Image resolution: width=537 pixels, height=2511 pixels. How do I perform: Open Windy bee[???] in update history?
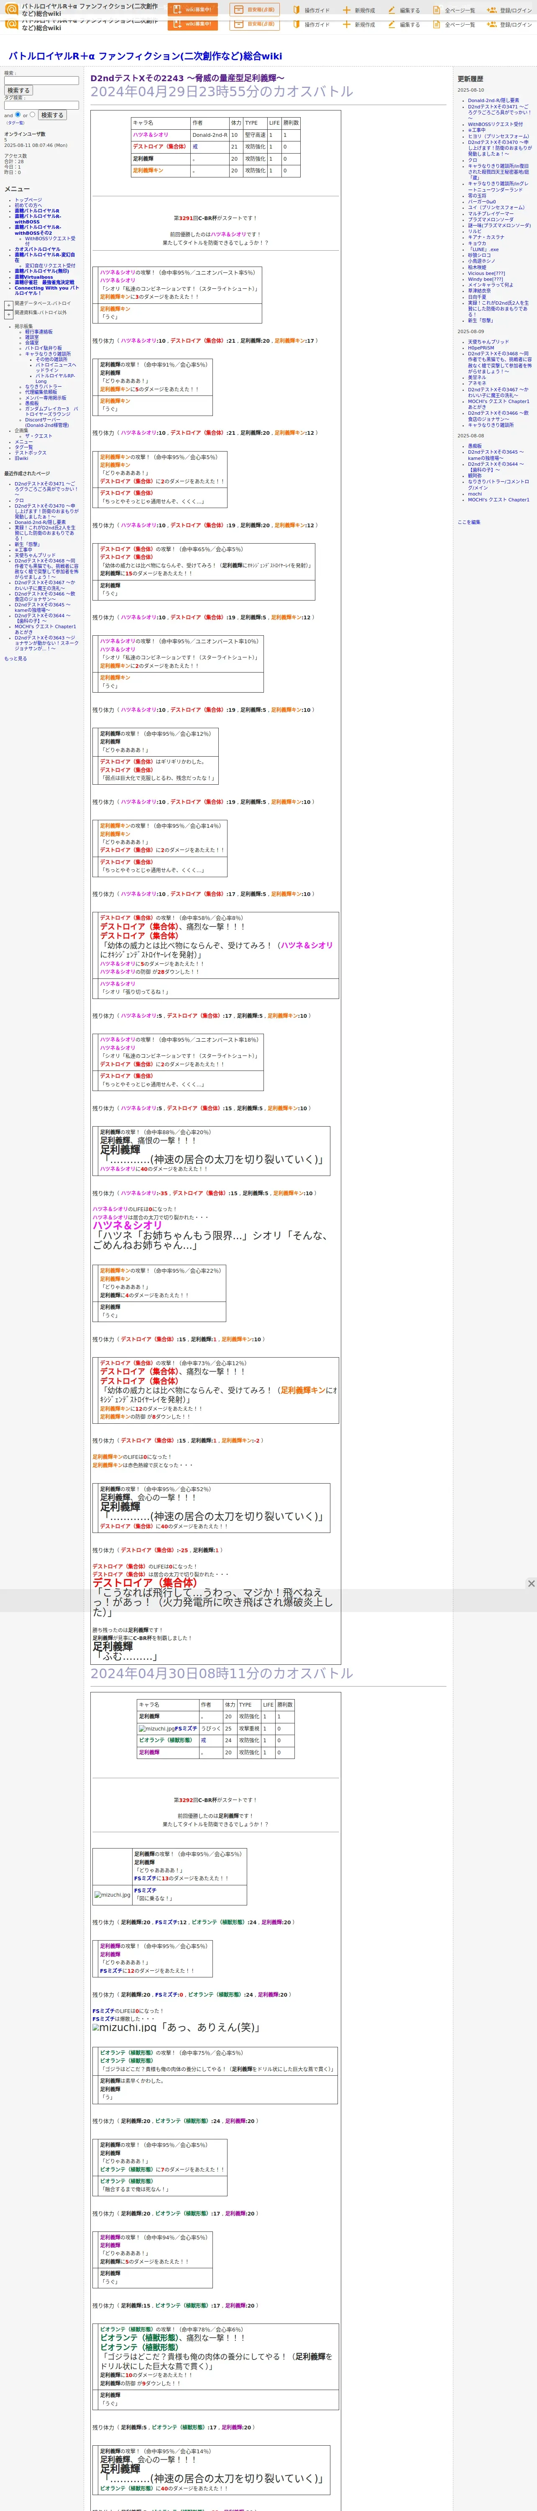[x=485, y=279]
